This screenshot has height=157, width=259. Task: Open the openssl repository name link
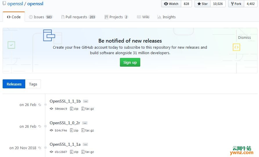[x=35, y=4]
